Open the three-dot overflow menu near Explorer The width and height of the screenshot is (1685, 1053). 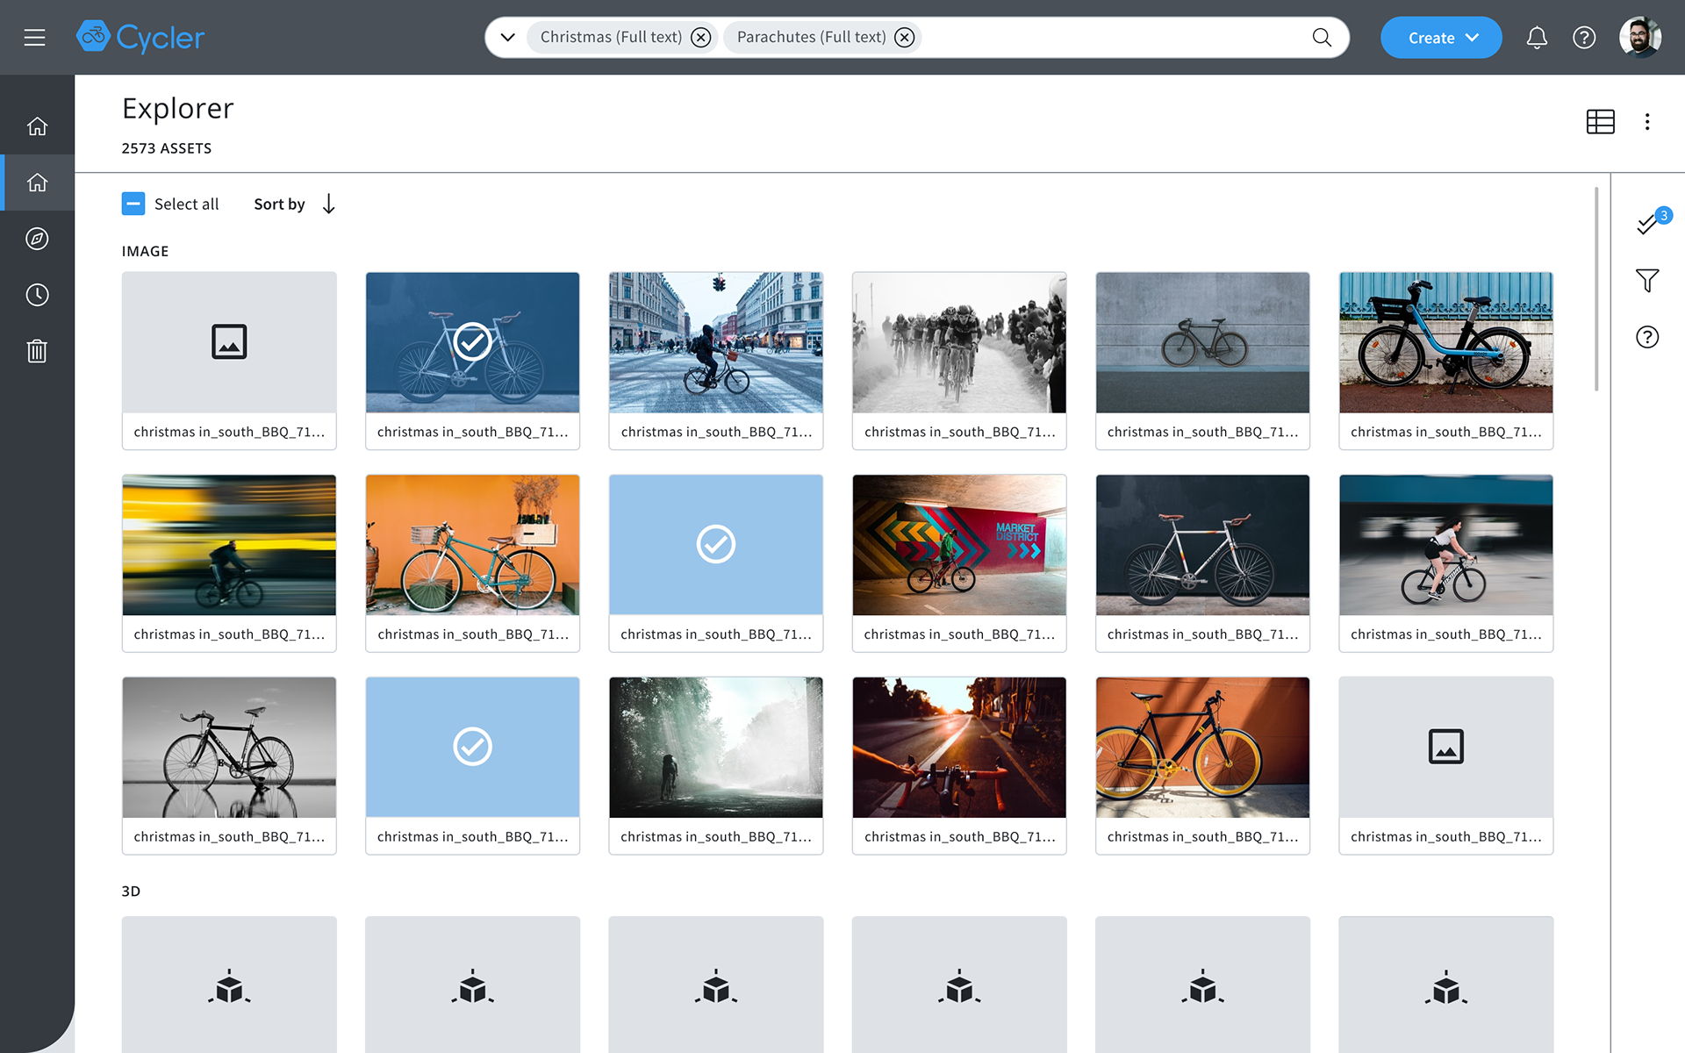tap(1648, 122)
